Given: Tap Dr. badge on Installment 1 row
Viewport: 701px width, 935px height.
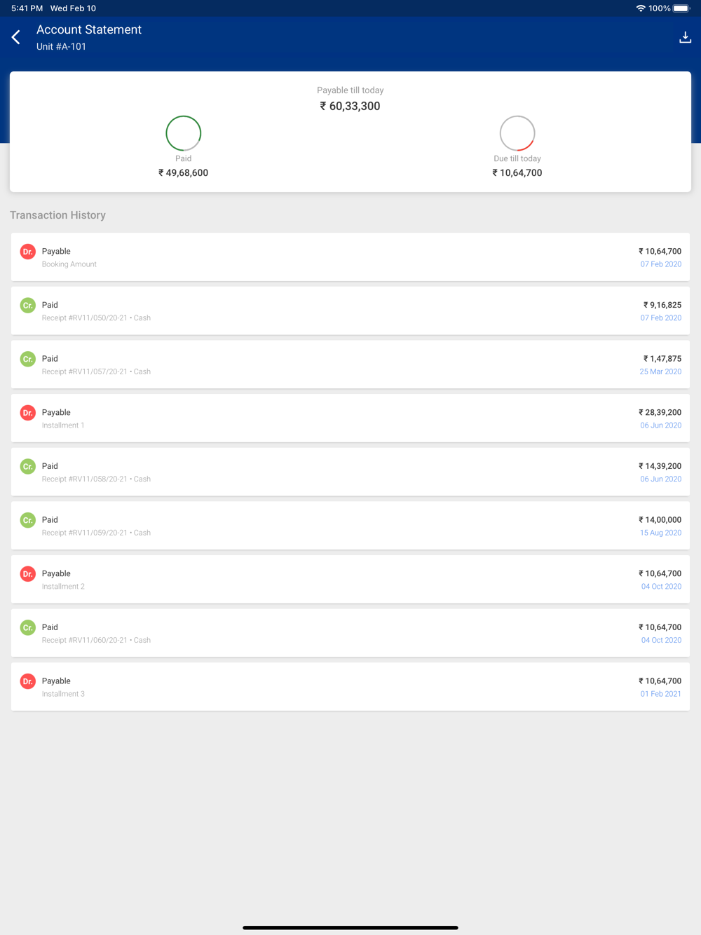Looking at the screenshot, I should 28,413.
